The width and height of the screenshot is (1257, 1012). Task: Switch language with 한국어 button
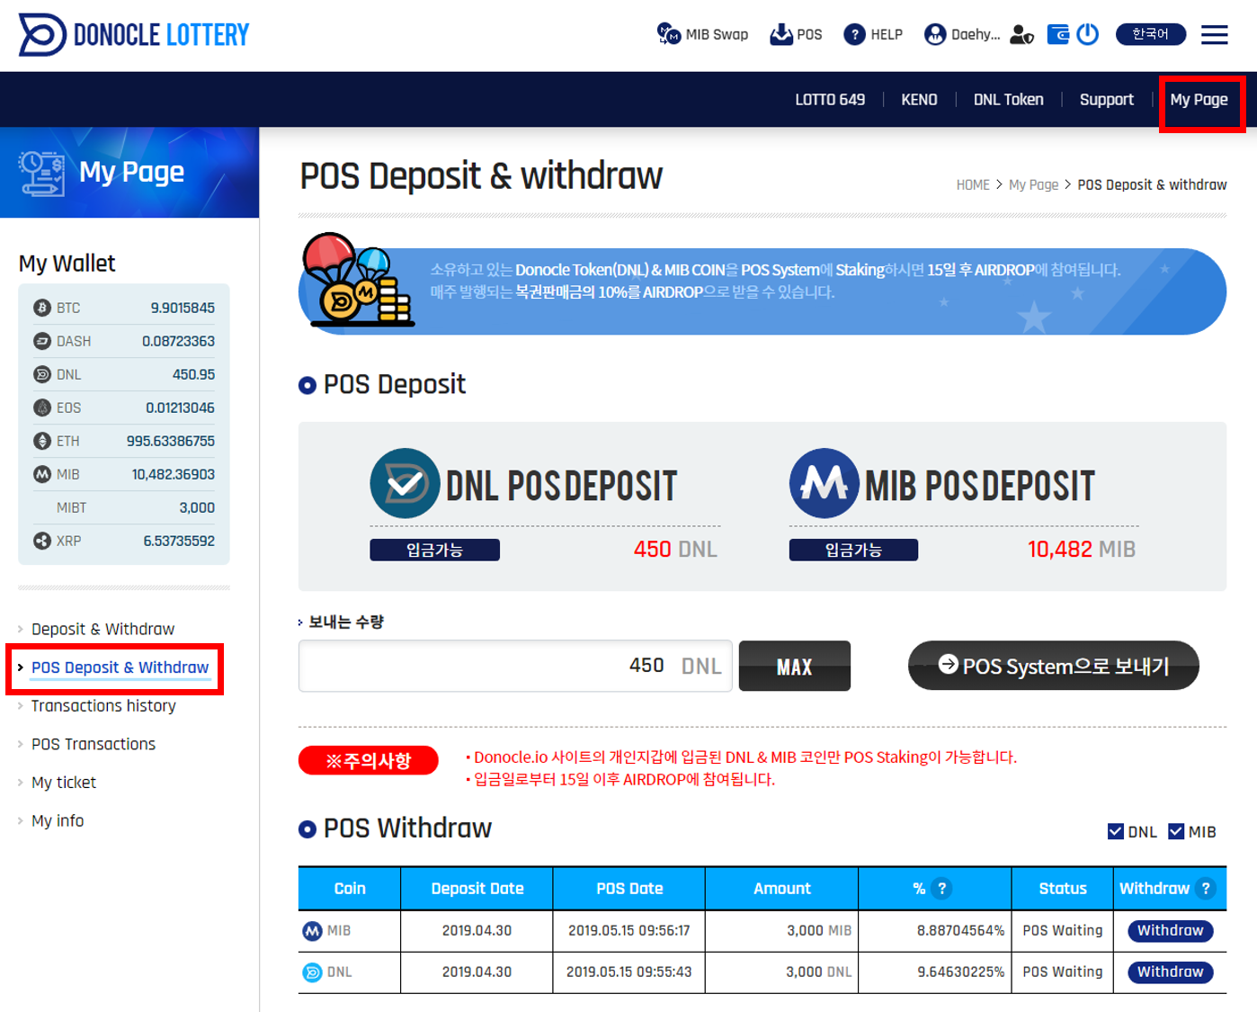point(1151,34)
